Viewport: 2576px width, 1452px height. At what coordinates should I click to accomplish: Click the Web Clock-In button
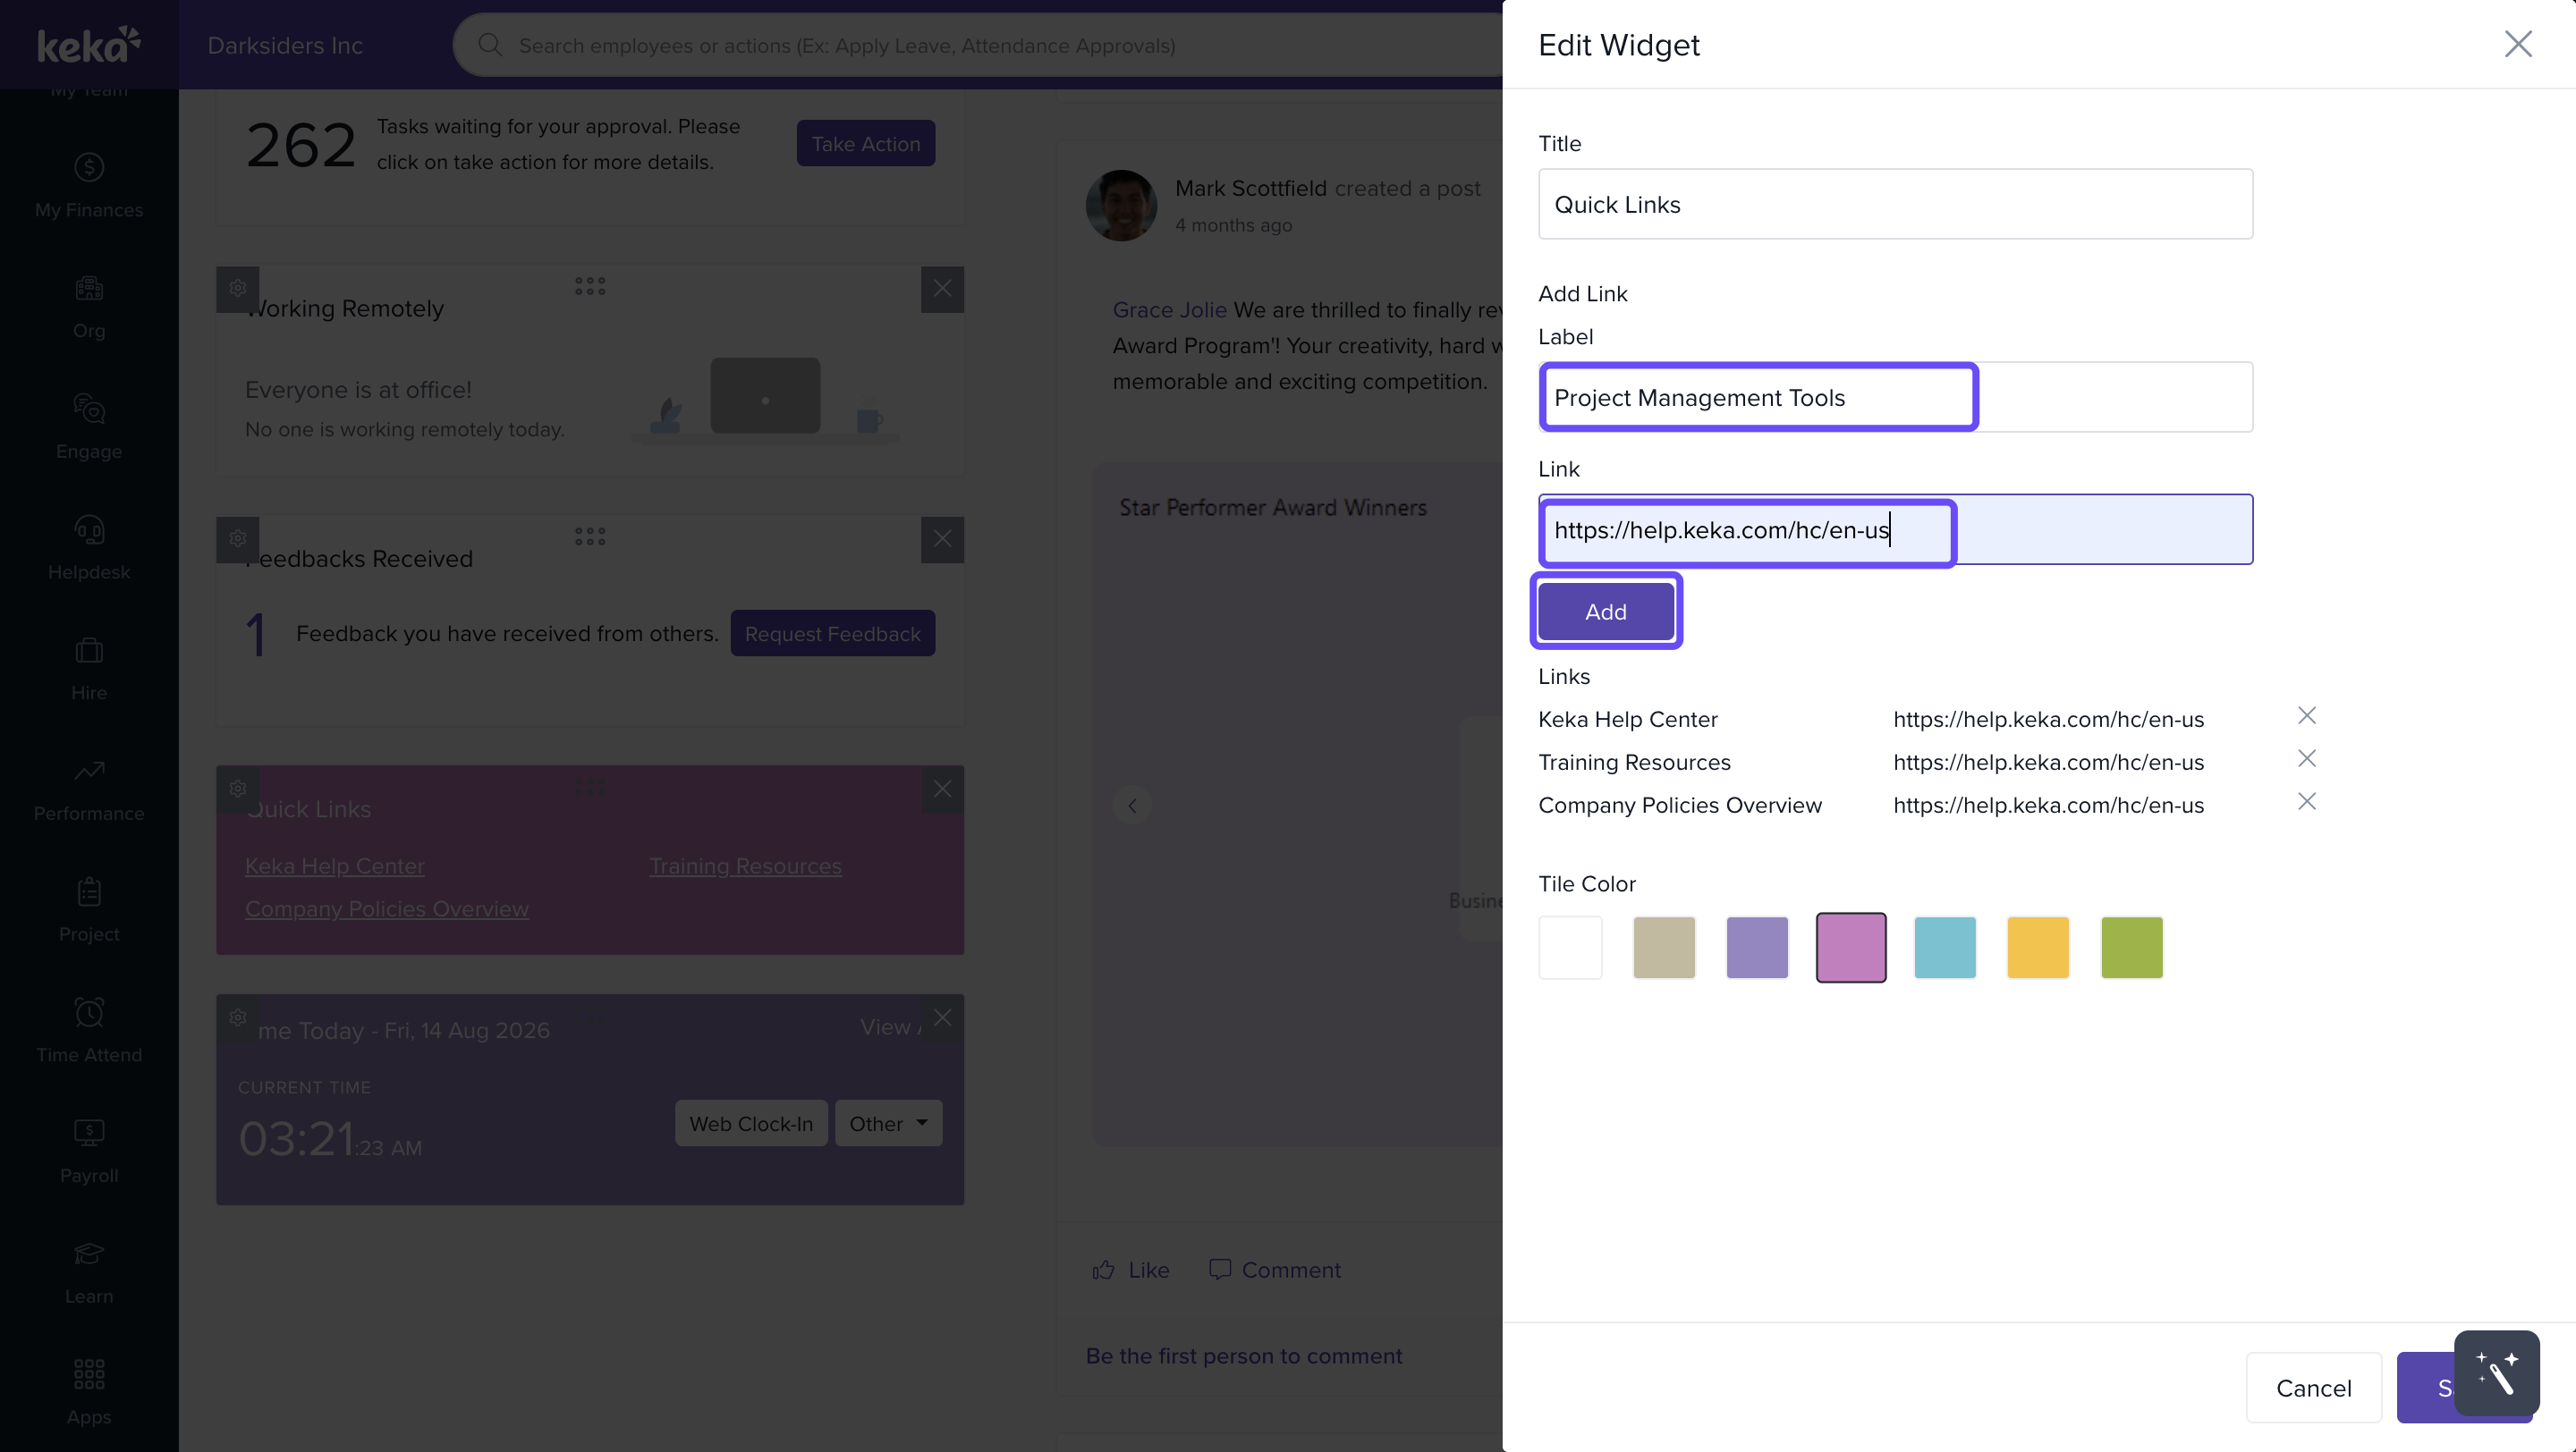[751, 1123]
